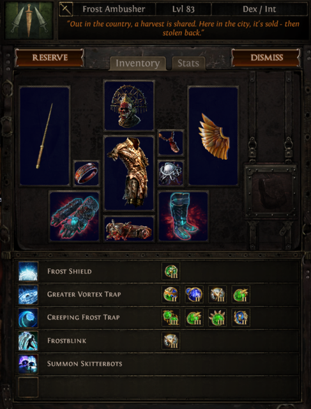Click the skull helmet equipment slot

click(x=129, y=105)
